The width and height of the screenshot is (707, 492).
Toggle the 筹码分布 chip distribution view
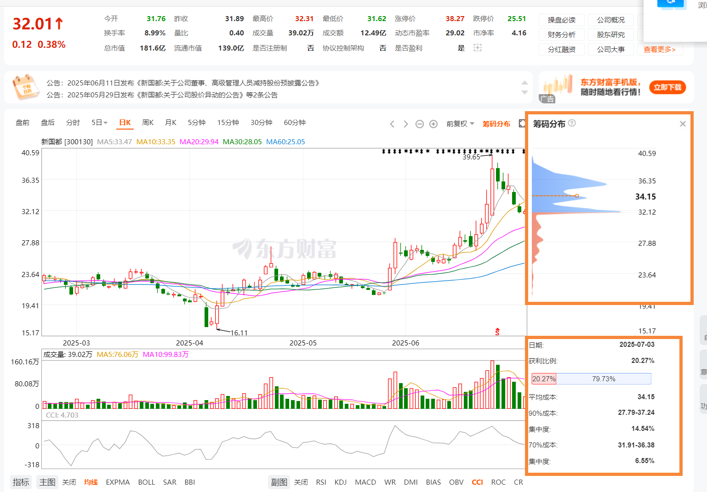coord(496,124)
